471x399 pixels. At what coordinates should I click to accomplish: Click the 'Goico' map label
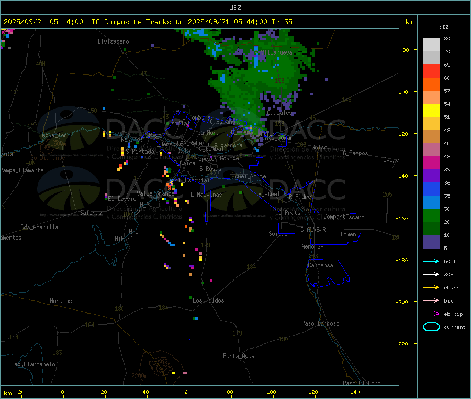click(319, 147)
